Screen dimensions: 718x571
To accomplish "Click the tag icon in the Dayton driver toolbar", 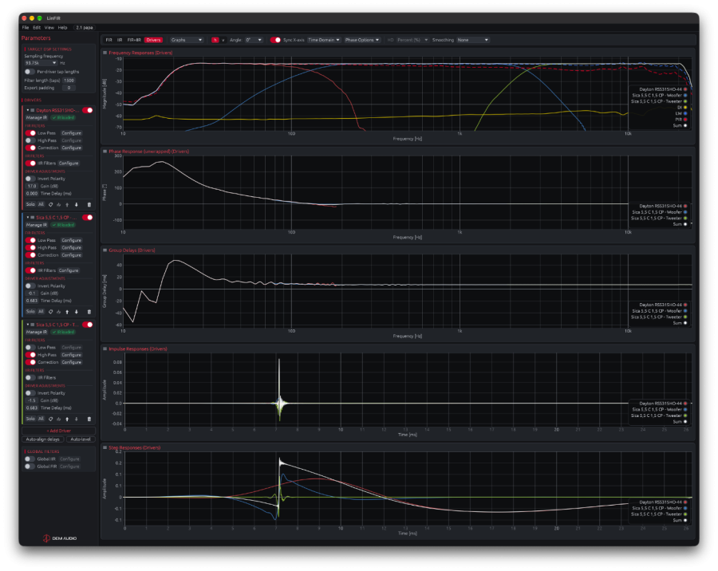I will pyautogui.click(x=50, y=205).
